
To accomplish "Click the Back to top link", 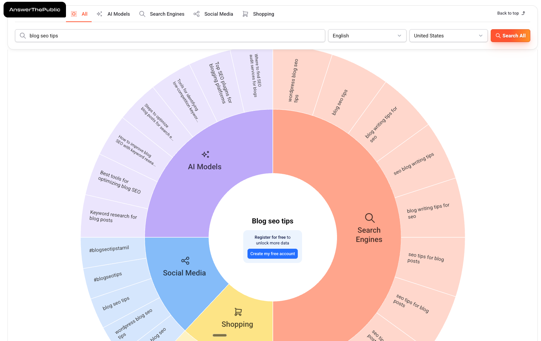I will 511,13.
